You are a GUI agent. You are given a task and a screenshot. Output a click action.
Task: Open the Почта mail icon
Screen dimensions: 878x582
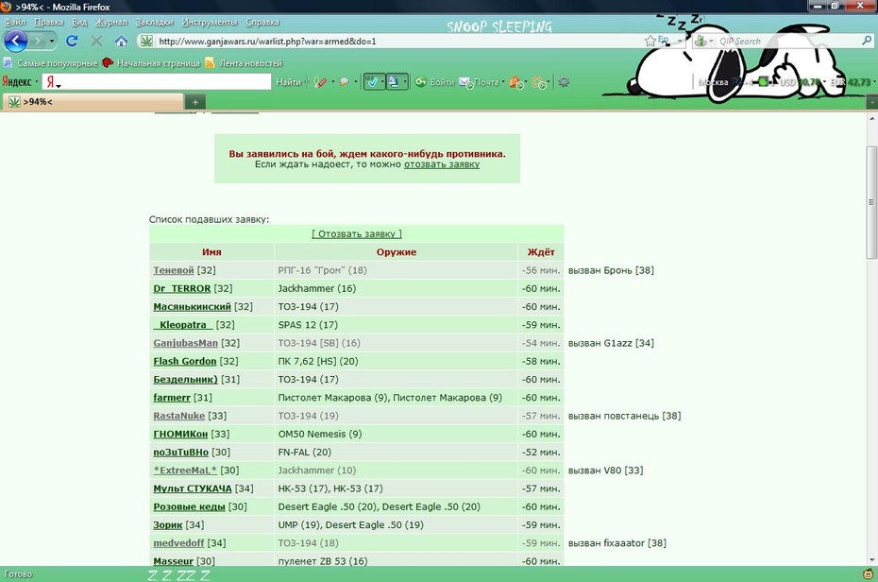point(465,83)
